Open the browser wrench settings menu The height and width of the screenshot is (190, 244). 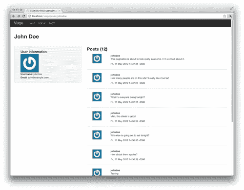pyautogui.click(x=230, y=16)
